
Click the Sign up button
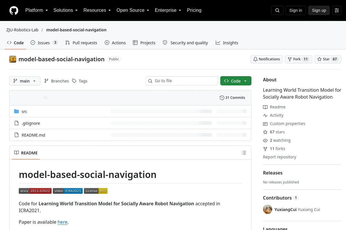coord(319,10)
